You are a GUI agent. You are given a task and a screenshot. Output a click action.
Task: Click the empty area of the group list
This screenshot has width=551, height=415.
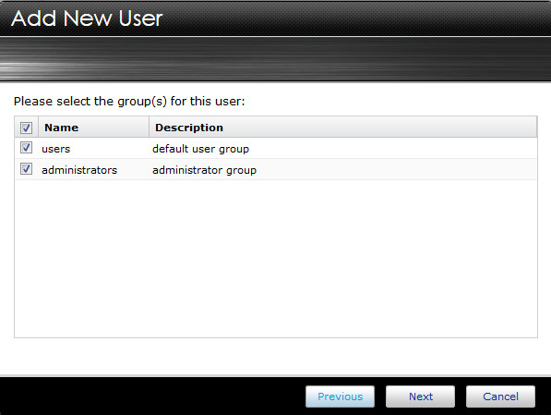point(276,259)
